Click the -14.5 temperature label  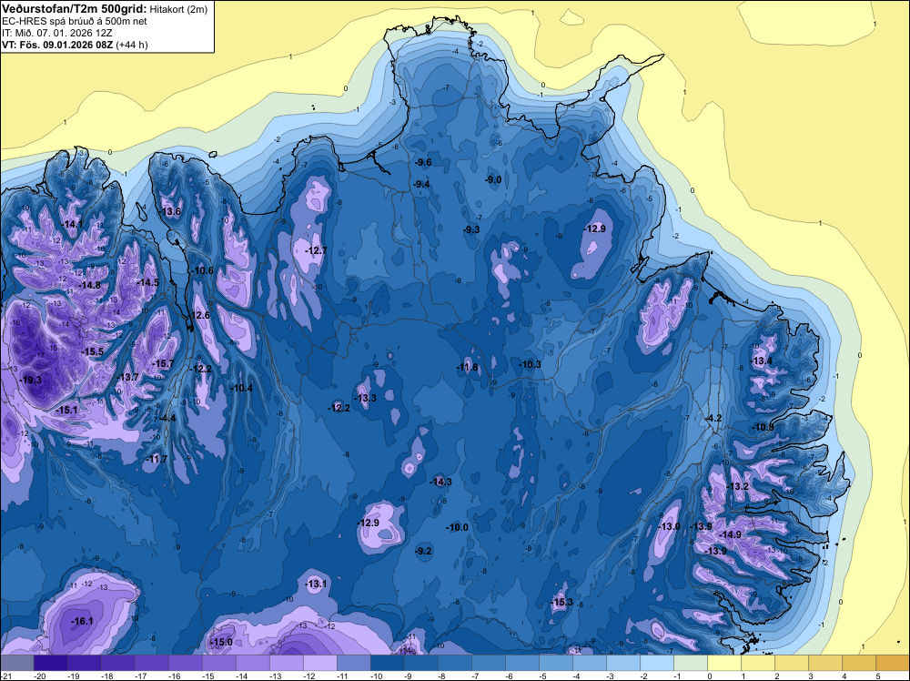pyautogui.click(x=147, y=282)
